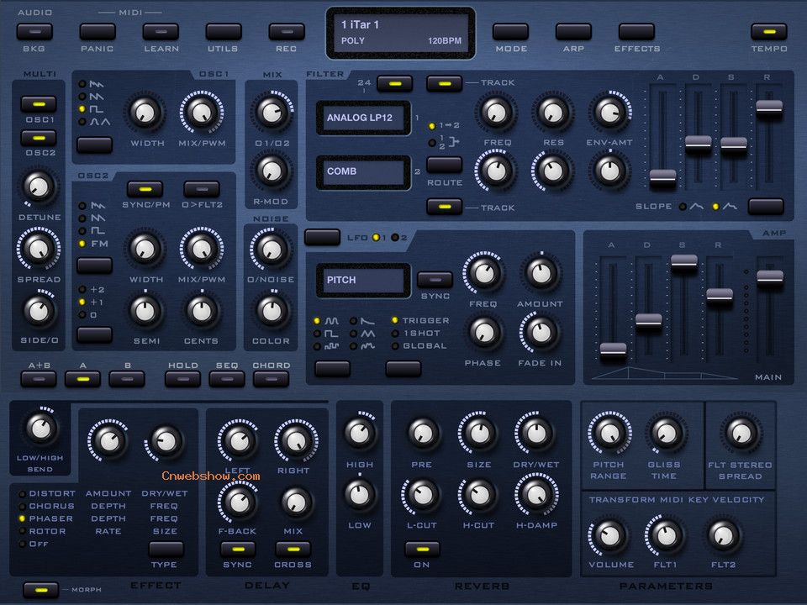The image size is (807, 605).
Task: Click filter 1 FREQ knob
Action: coord(497,112)
